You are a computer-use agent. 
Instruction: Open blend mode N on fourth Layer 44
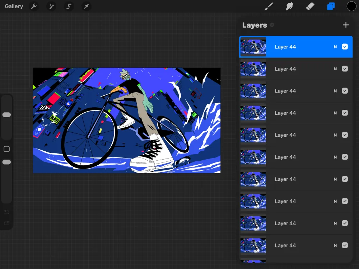tap(335, 113)
